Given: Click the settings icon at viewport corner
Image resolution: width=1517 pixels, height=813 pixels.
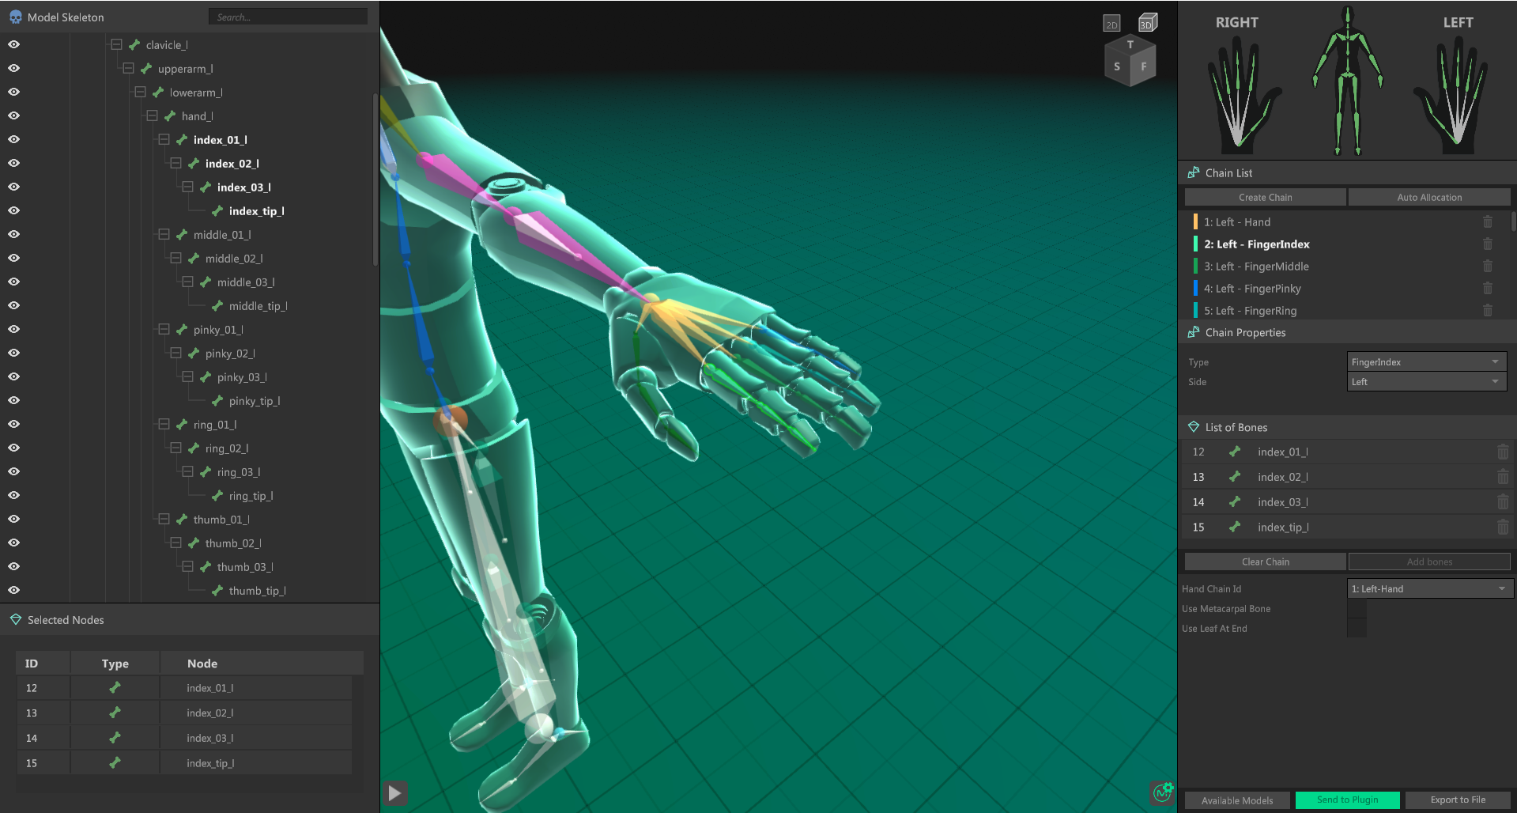Looking at the screenshot, I should (x=1161, y=792).
